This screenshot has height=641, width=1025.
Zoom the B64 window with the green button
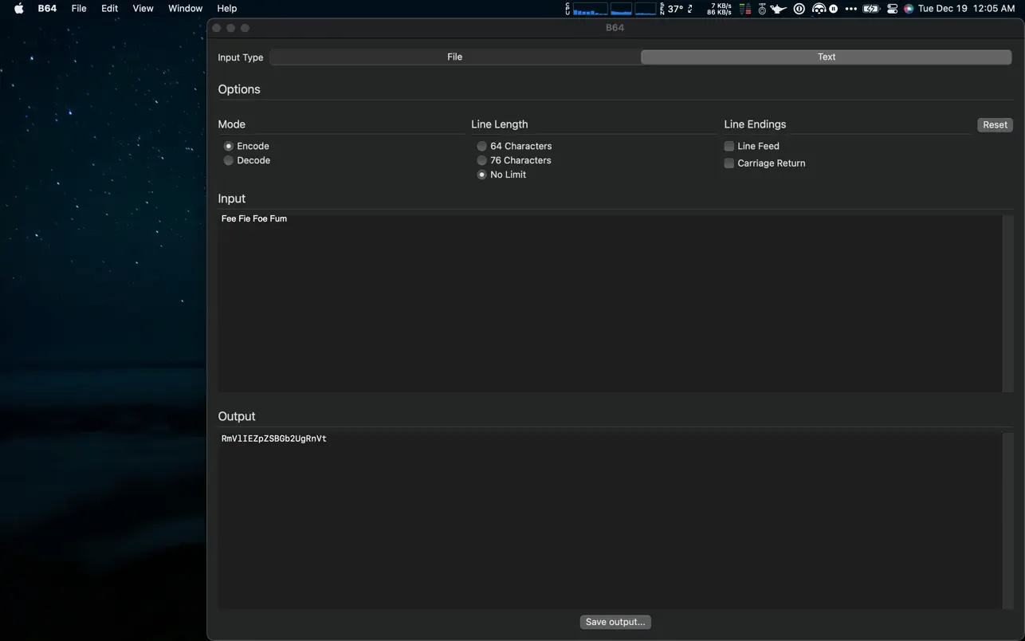tap(245, 28)
